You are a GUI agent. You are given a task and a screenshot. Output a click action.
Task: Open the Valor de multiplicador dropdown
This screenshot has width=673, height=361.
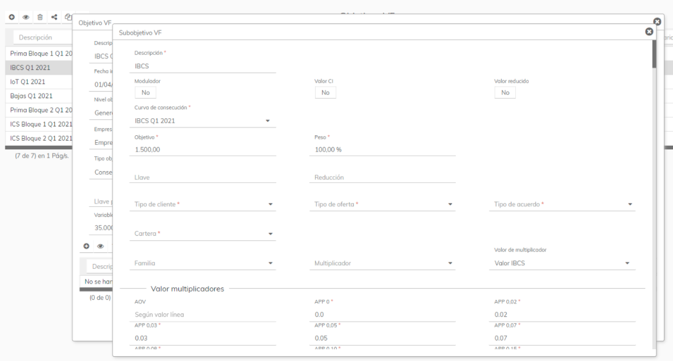point(564,263)
